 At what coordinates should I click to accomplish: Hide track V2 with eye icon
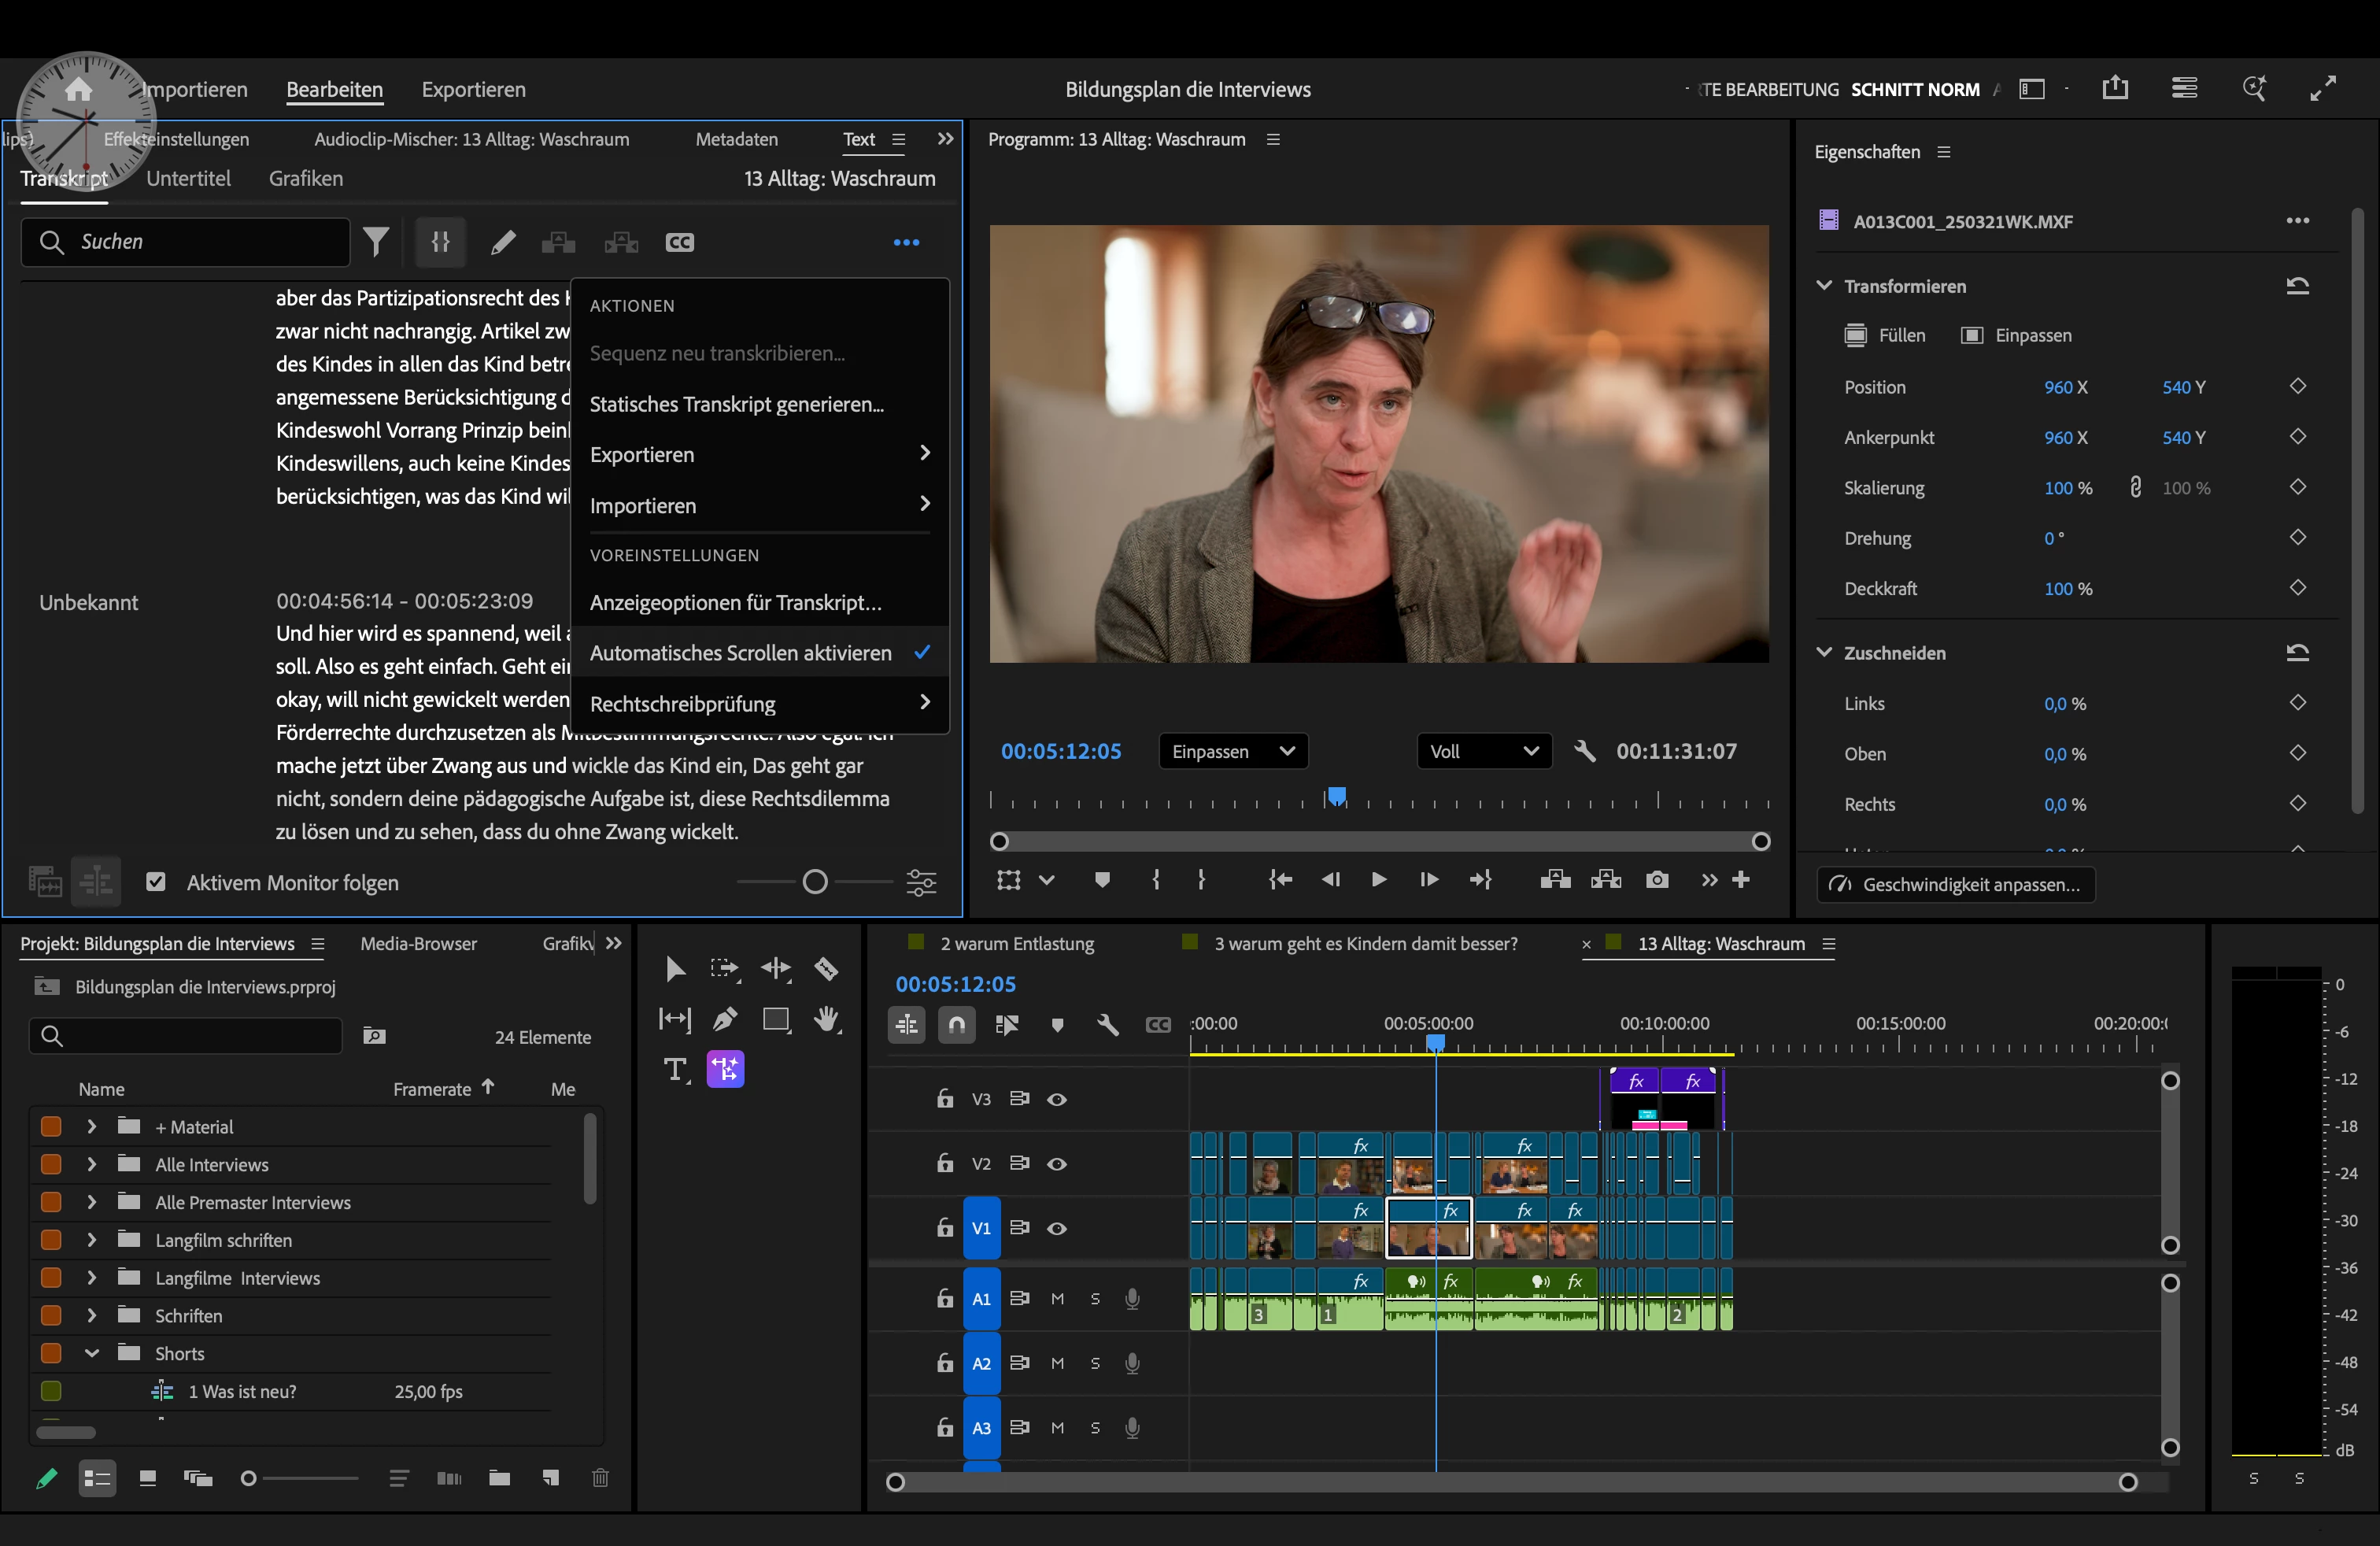click(1057, 1164)
